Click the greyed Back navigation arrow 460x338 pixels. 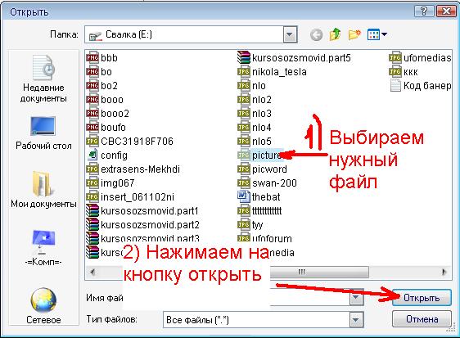coord(316,35)
